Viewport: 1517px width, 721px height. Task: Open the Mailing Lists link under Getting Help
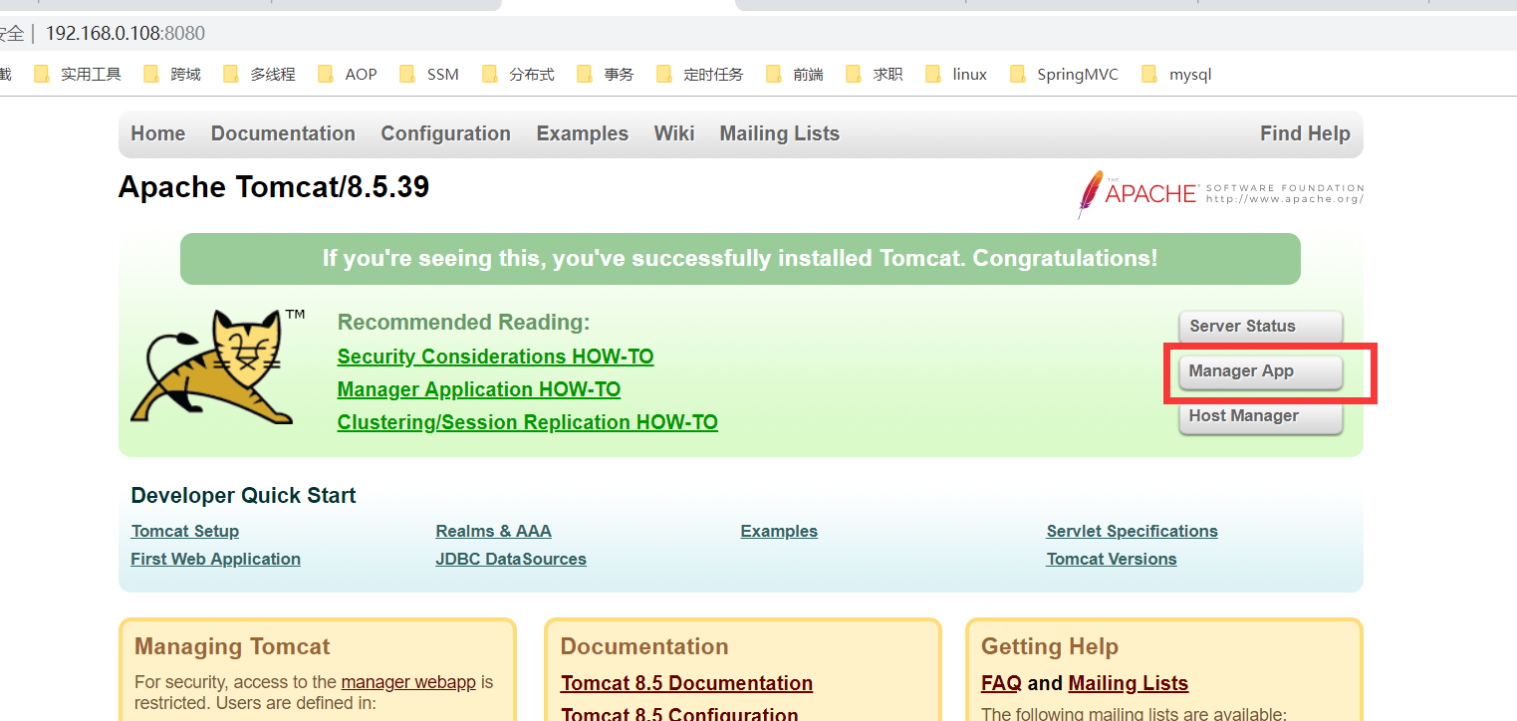coord(1129,683)
